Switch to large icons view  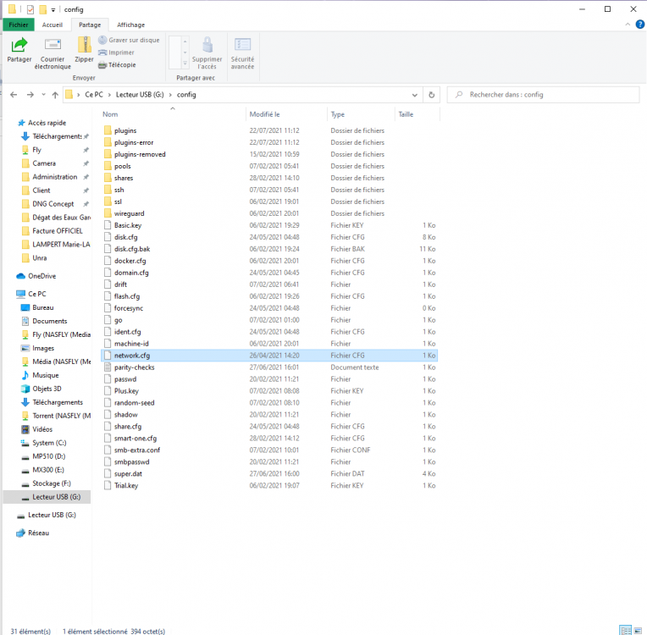pyautogui.click(x=639, y=631)
